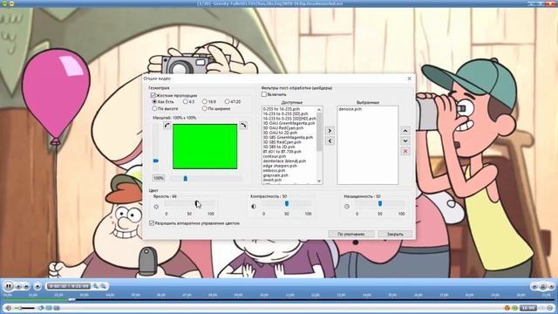This screenshot has height=314, width=558.
Task: Click the second icon after the volume slider
Action: tap(49, 308)
